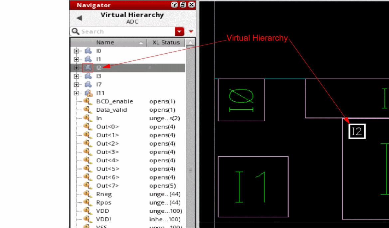
Task: Click the boxed I2 label in canvas
Action: 357,131
